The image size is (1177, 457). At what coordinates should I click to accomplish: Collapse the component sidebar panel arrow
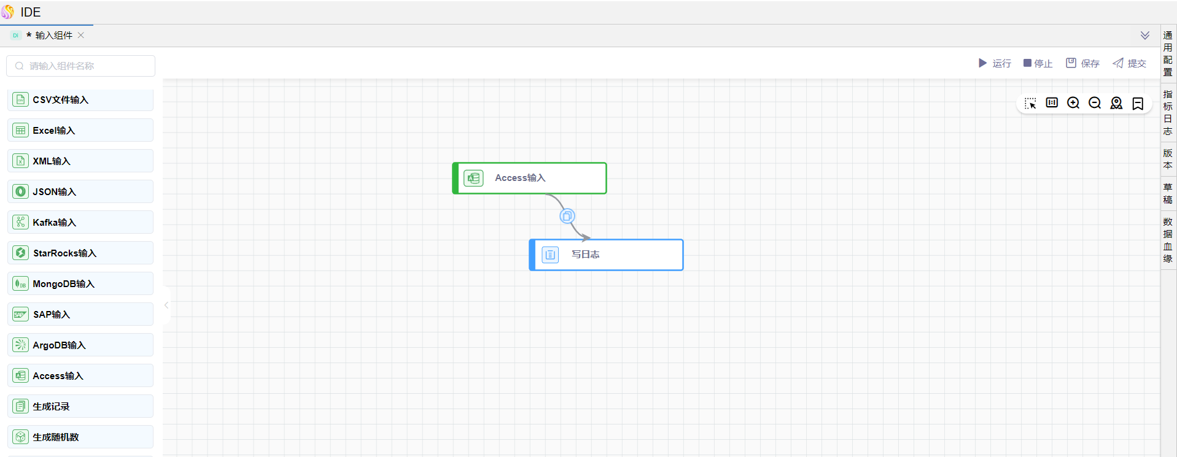pos(166,305)
